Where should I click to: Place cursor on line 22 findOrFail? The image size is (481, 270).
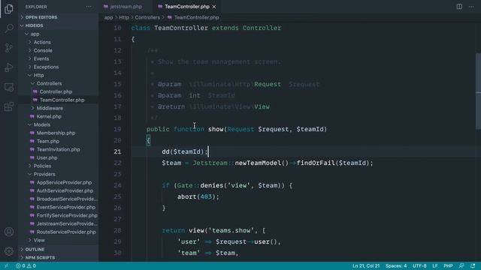tap(316, 163)
